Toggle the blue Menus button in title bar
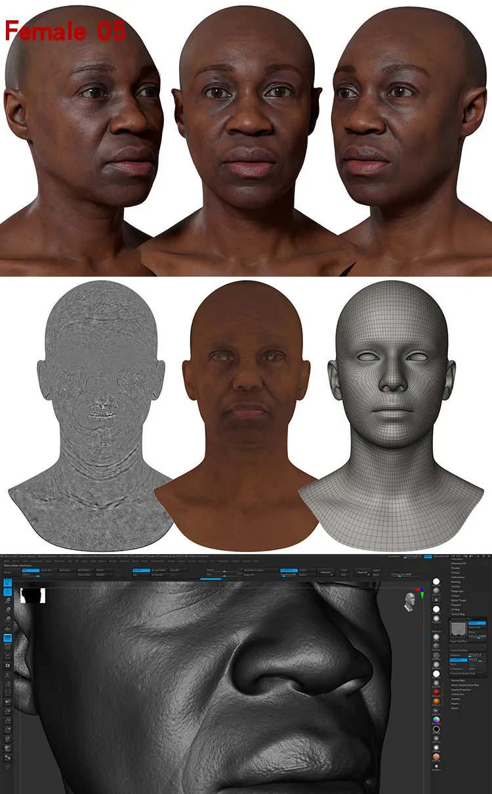492x794 pixels. click(428, 557)
